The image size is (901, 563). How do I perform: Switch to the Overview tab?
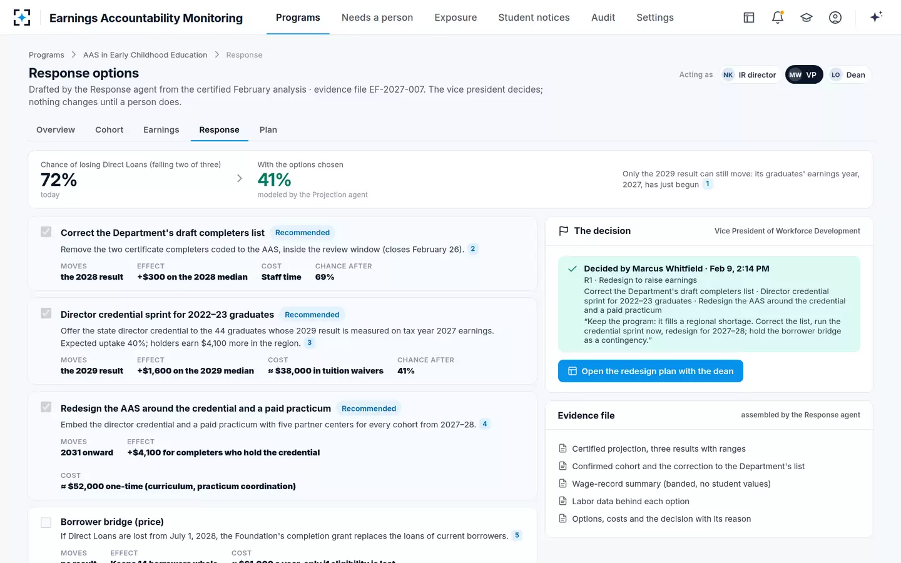click(56, 130)
